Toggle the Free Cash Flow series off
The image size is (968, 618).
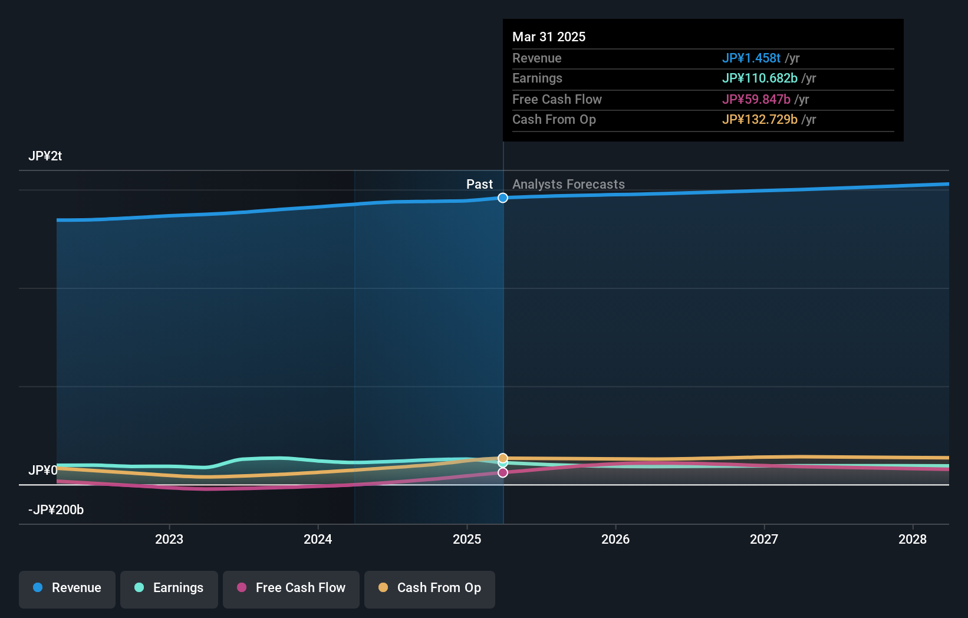coord(291,589)
